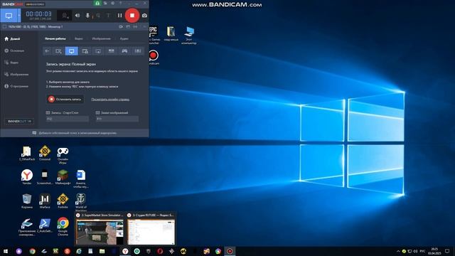Open the Crossout desktop shortcut
This screenshot has height=256, width=455.
pos(45,154)
